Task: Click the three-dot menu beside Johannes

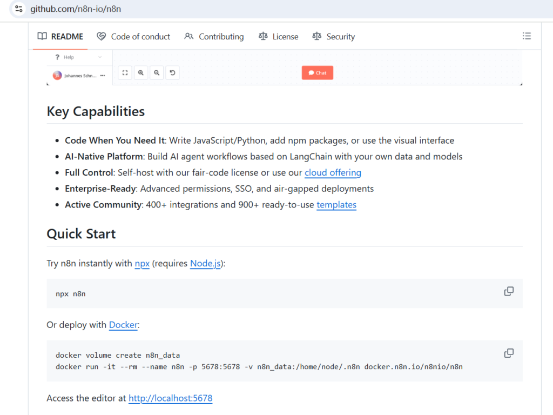Action: point(103,76)
